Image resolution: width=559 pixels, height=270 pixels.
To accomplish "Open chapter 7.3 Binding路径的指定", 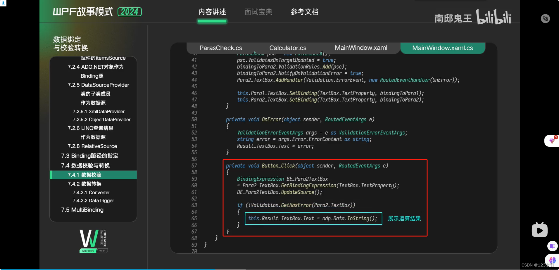I will click(89, 156).
